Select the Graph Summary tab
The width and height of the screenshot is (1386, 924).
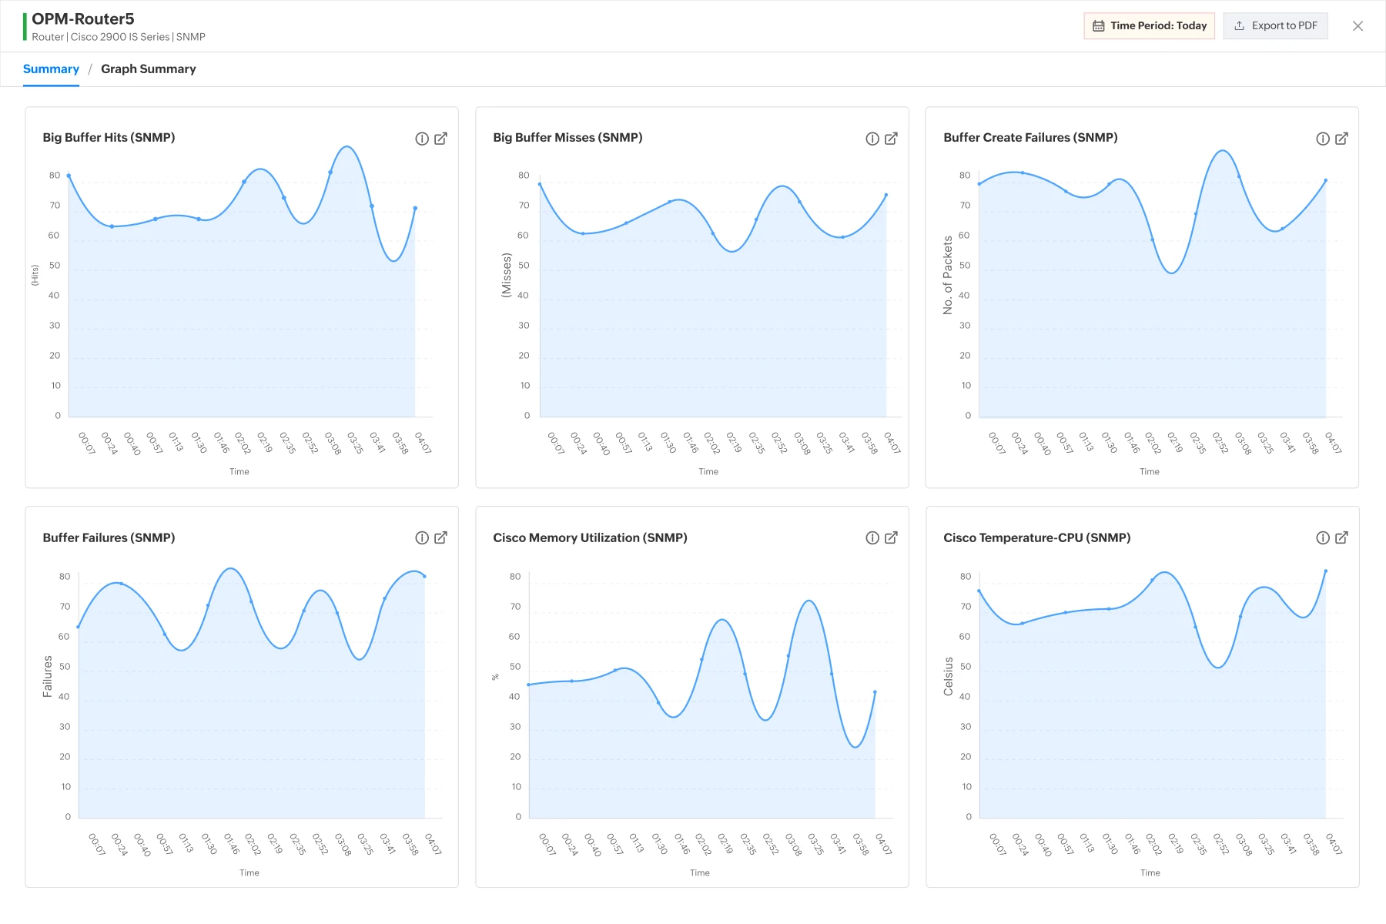[x=149, y=69]
